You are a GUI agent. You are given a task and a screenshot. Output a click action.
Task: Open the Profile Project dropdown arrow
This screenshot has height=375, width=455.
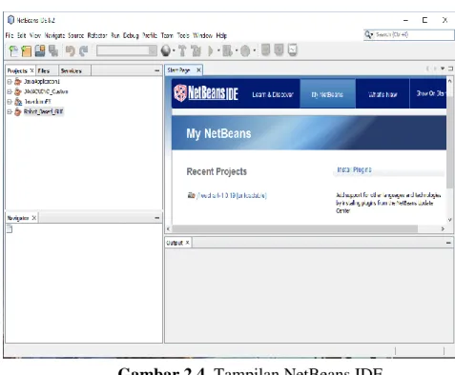(254, 50)
